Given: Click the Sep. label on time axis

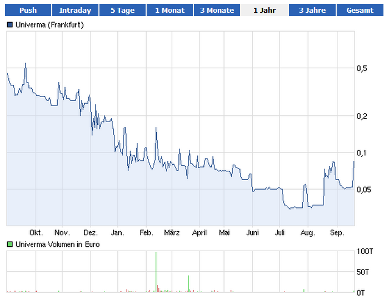Looking at the screenshot, I should [337, 233].
